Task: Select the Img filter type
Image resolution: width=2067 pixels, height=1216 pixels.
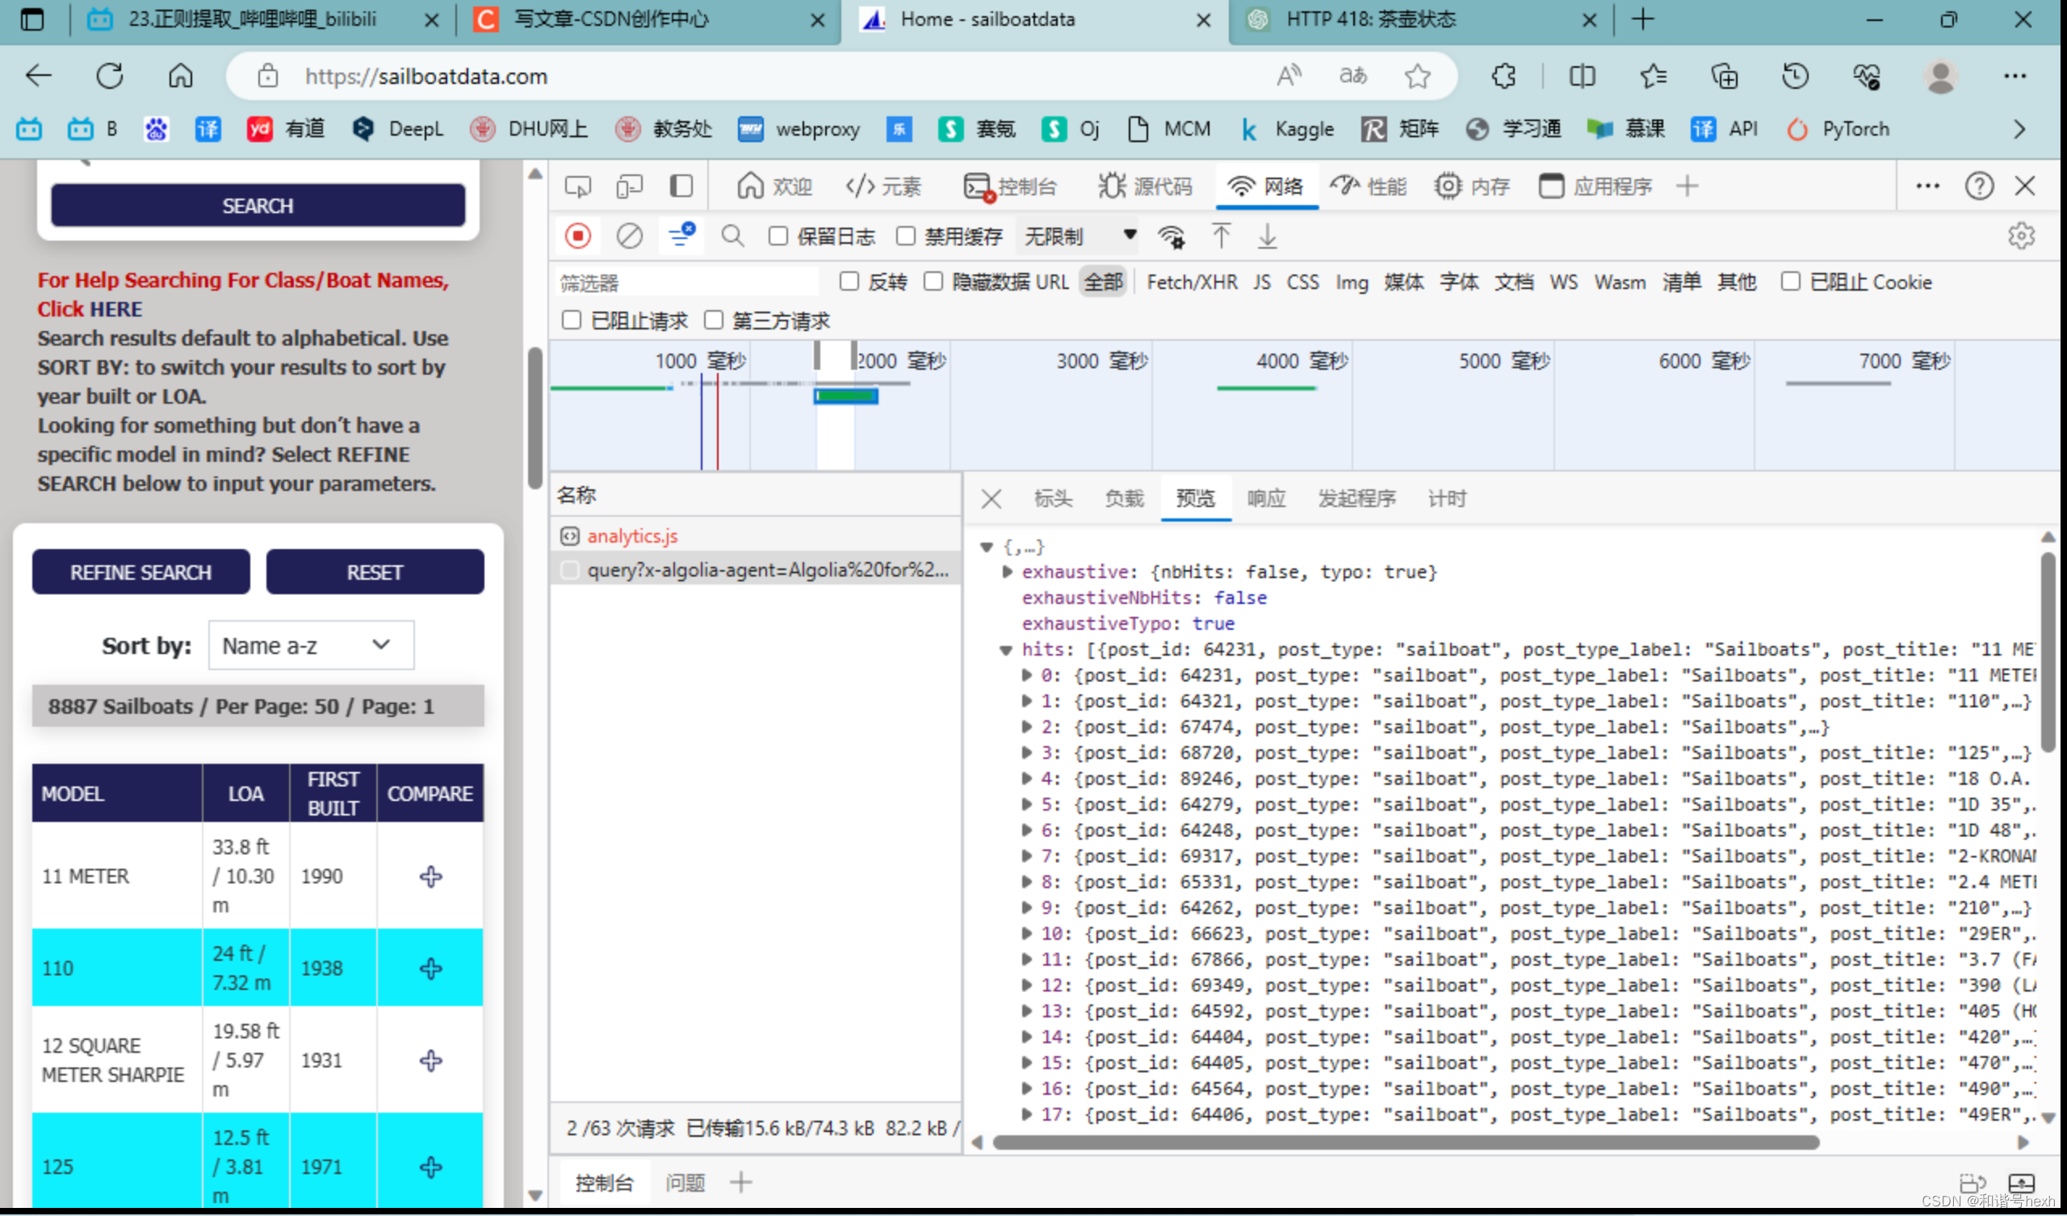Action: point(1352,283)
